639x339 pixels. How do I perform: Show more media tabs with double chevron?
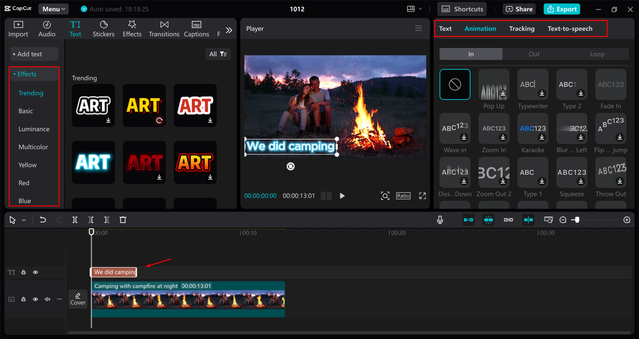[x=229, y=30]
